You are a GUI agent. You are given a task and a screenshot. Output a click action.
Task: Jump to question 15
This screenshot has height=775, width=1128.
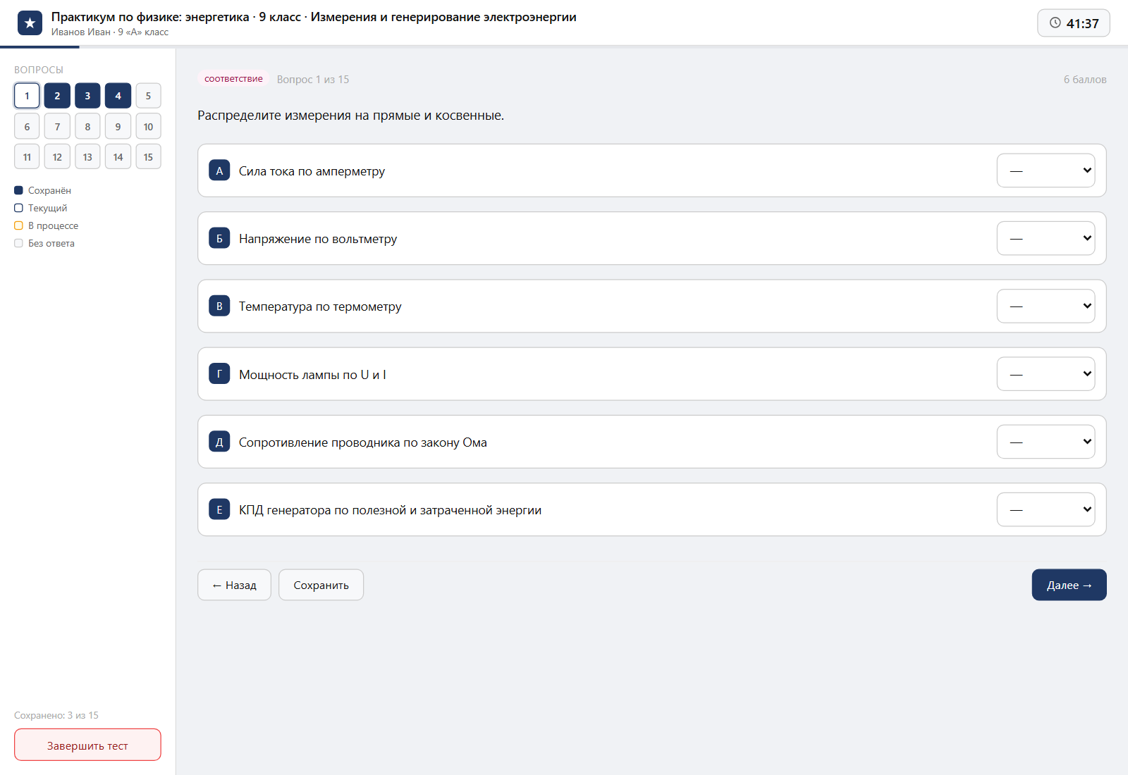[148, 157]
